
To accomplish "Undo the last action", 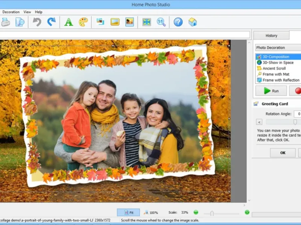I will click(37, 22).
